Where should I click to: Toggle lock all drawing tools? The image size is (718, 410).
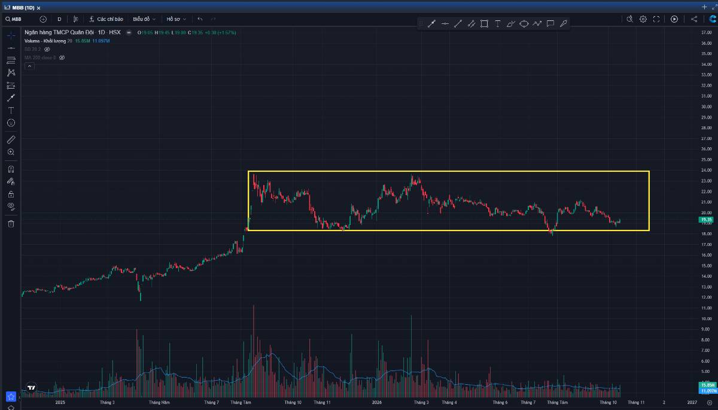pos(11,194)
